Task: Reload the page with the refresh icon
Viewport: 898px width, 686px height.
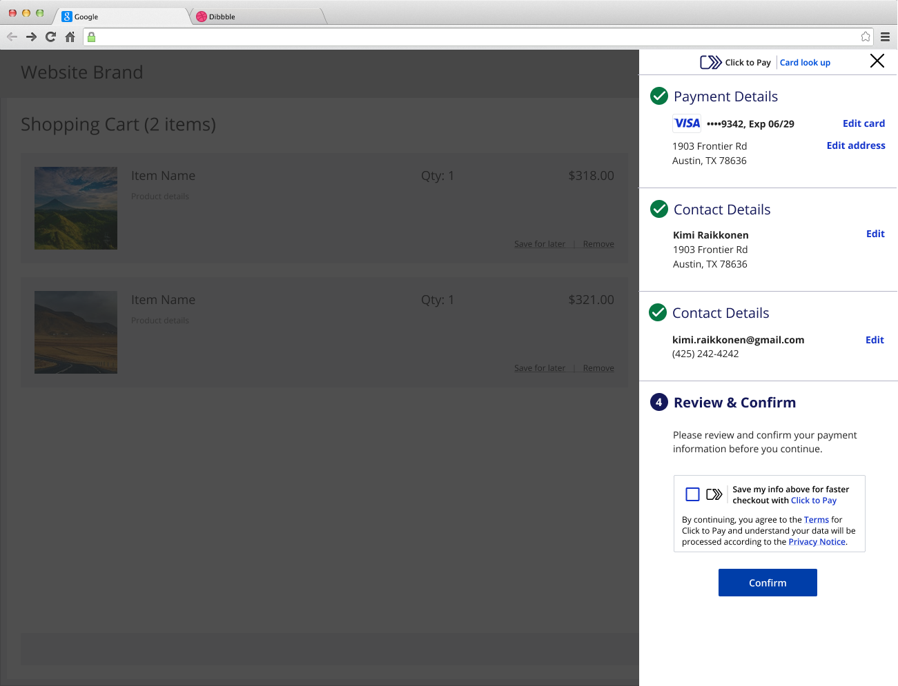Action: click(x=50, y=37)
